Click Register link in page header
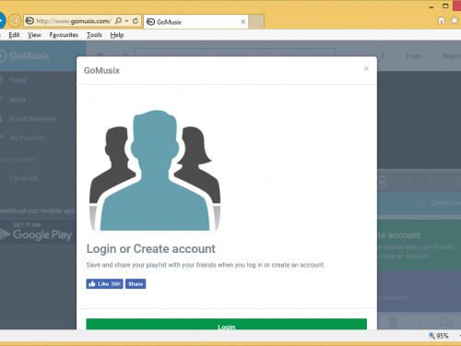Screen dimensions: 461x346 [x=451, y=56]
